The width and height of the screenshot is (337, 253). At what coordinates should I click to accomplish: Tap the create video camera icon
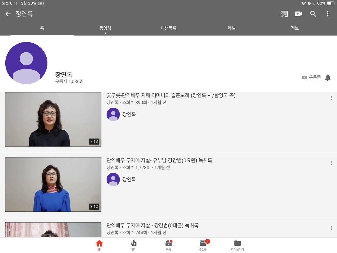[x=299, y=14]
